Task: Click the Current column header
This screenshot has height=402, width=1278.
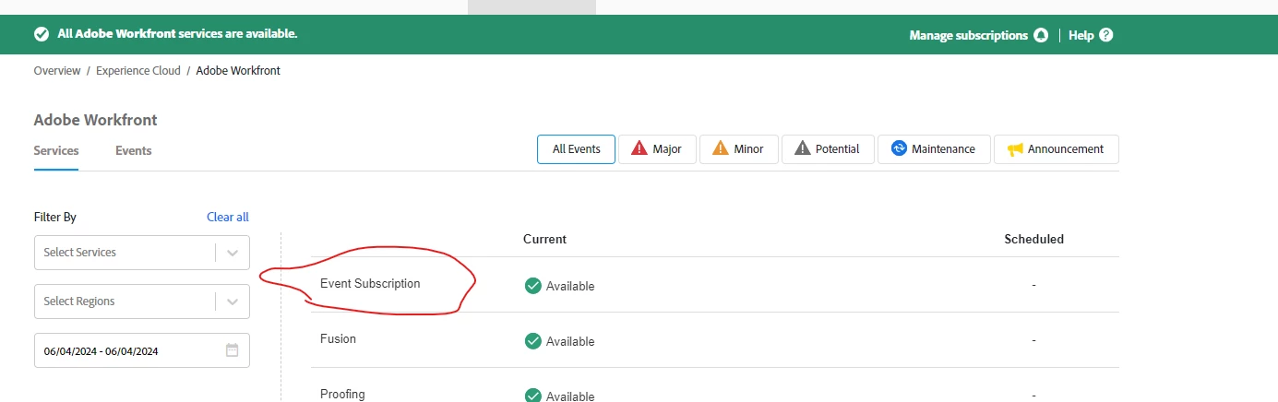Action: tap(544, 239)
